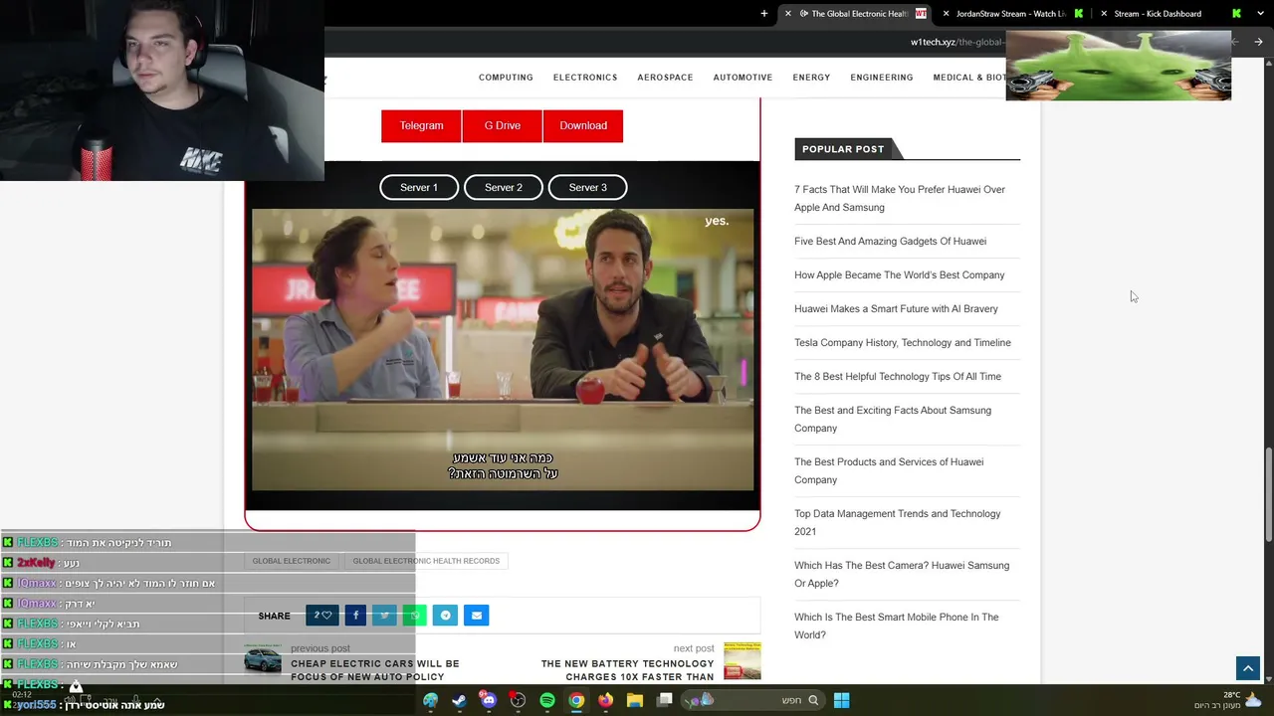This screenshot has width=1274, height=716.
Task: Click the Telegram red button
Action: coord(421,125)
